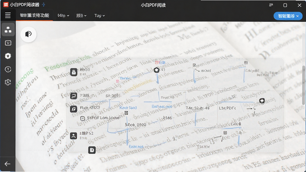Image resolution: width=306 pixels, height=172 pixels.
Task: Click the chat bubble icon beside 7/20S
Action: [x=74, y=96]
